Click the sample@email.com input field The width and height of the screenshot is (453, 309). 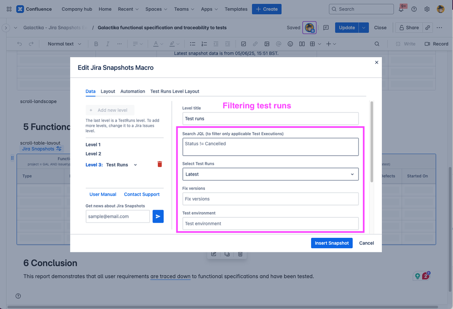117,216
